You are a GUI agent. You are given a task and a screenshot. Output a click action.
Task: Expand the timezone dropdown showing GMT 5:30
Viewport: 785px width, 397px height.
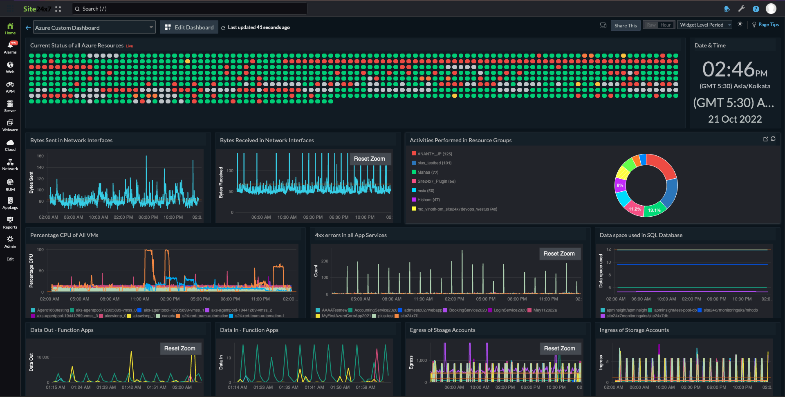[x=735, y=103]
